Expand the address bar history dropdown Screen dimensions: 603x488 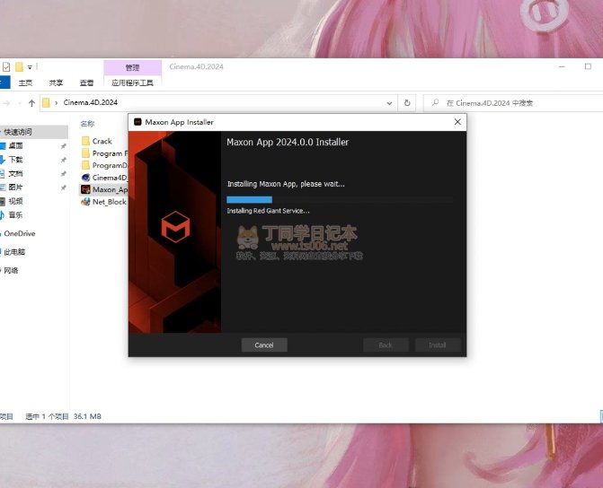[389, 103]
